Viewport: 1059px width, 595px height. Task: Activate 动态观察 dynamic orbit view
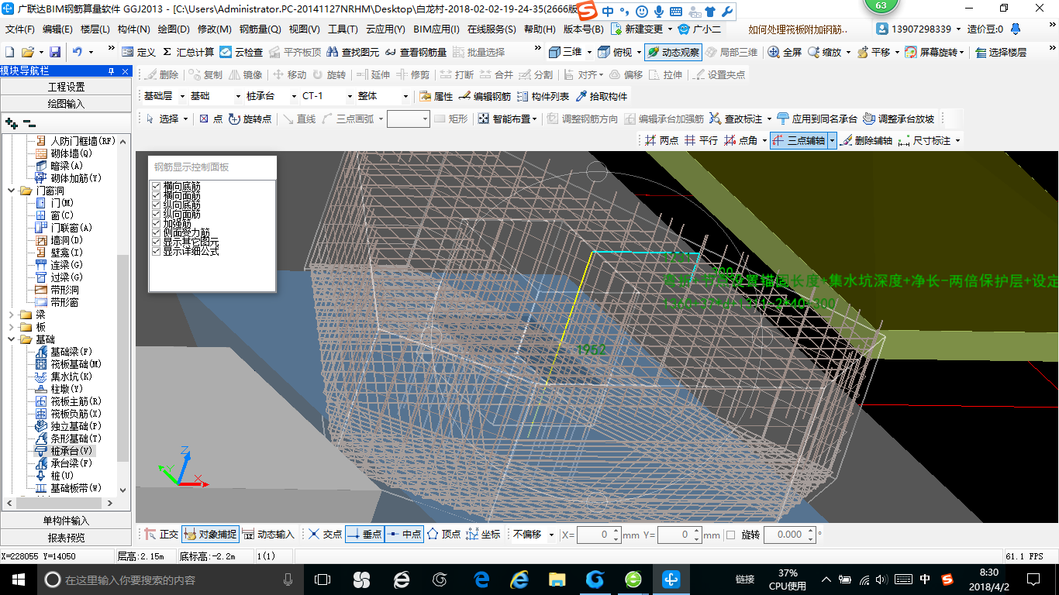click(673, 52)
